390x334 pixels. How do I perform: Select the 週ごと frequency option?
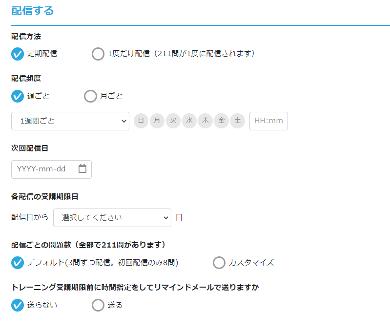click(x=18, y=96)
